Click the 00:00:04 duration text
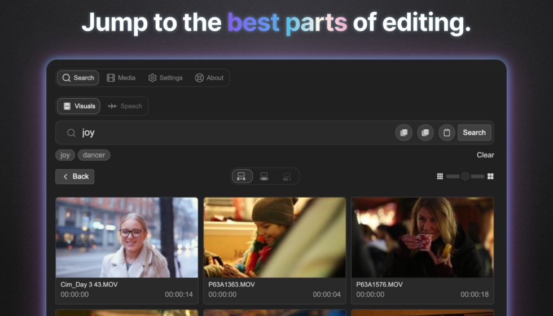Image resolution: width=553 pixels, height=316 pixels. [327, 295]
